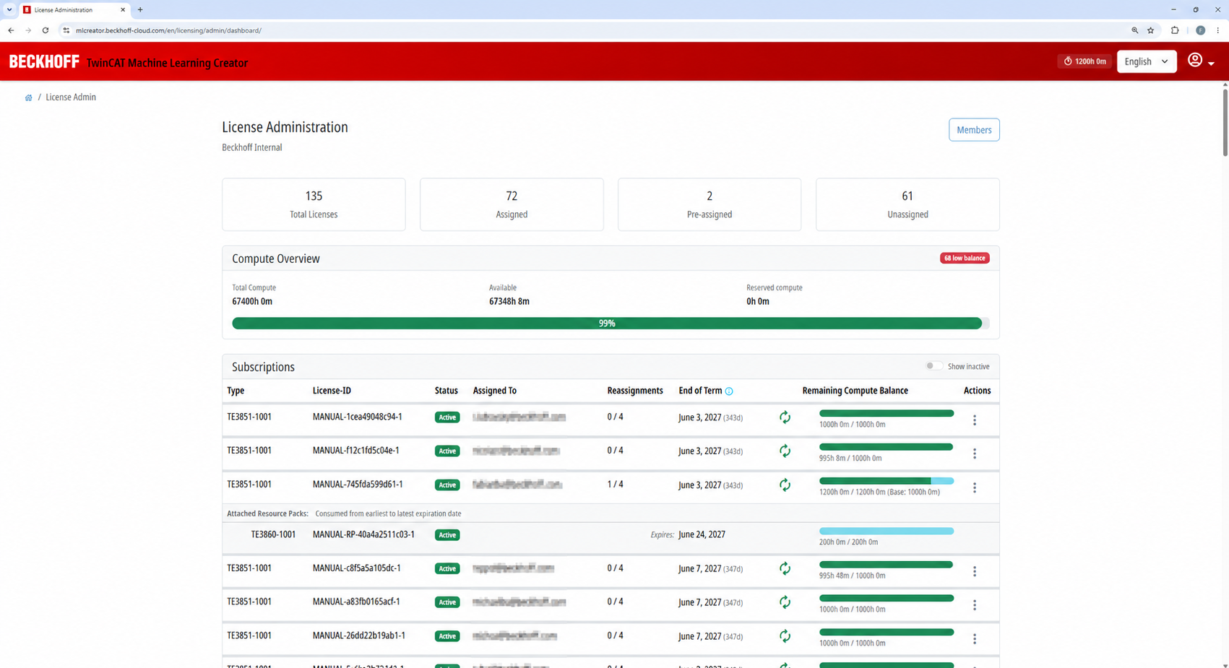The width and height of the screenshot is (1229, 668).
Task: Click Active status badge of MANUAL-1cea49048c94-1
Action: (447, 417)
